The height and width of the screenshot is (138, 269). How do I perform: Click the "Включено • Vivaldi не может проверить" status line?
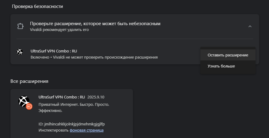point(94,57)
